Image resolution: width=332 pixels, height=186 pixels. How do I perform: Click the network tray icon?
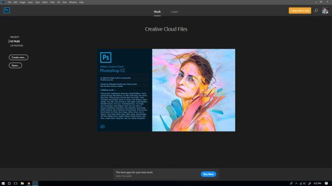(x=300, y=183)
